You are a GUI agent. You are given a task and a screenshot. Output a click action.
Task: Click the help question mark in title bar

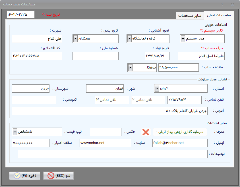(x=222, y=5)
